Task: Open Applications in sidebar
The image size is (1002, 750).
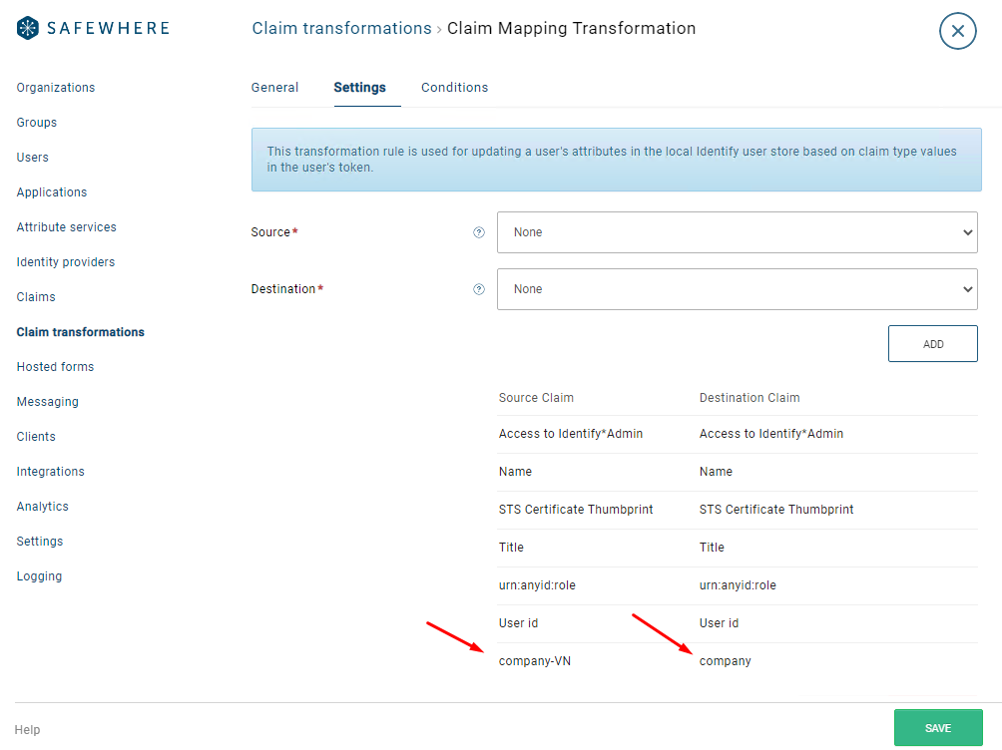Action: 52,192
